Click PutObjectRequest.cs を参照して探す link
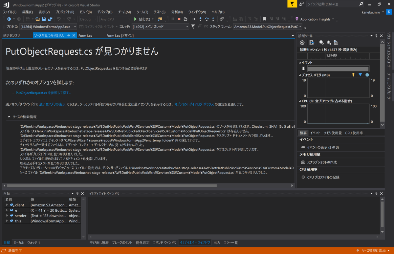 [x=43, y=93]
